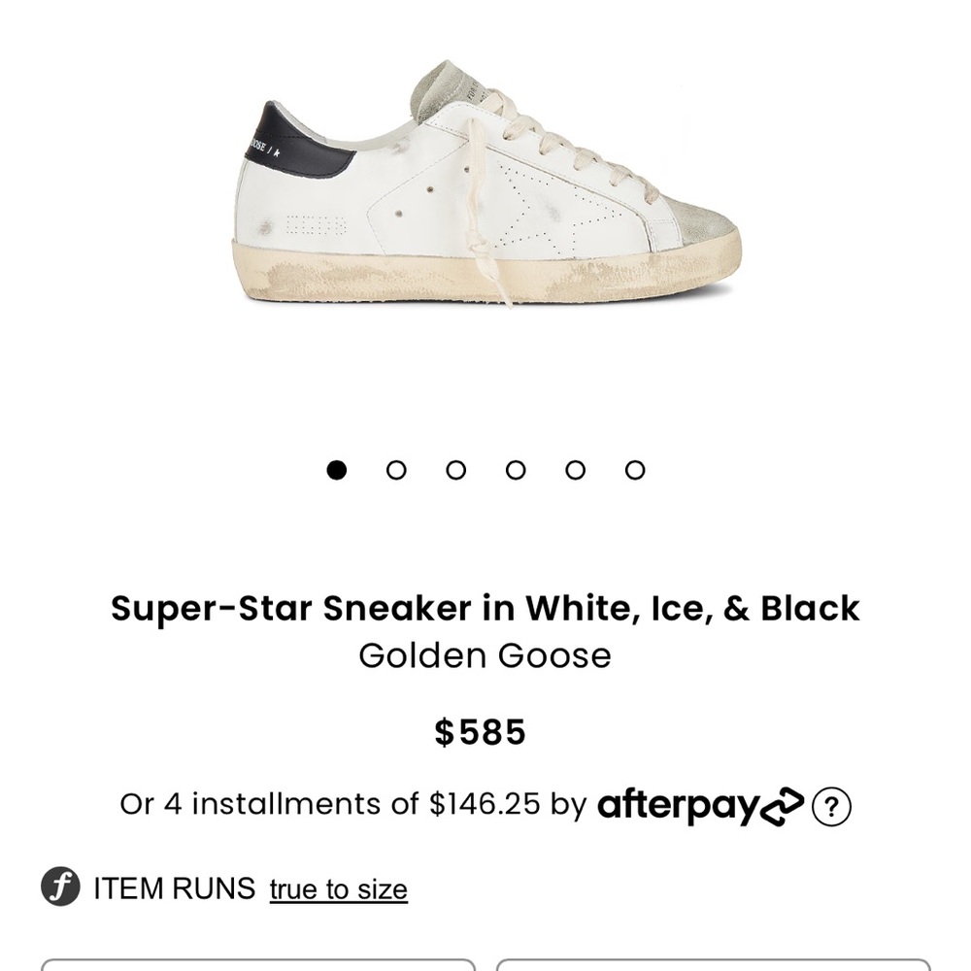Select the second image carousel dot
Viewport: 971px width, 971px height.
click(396, 469)
